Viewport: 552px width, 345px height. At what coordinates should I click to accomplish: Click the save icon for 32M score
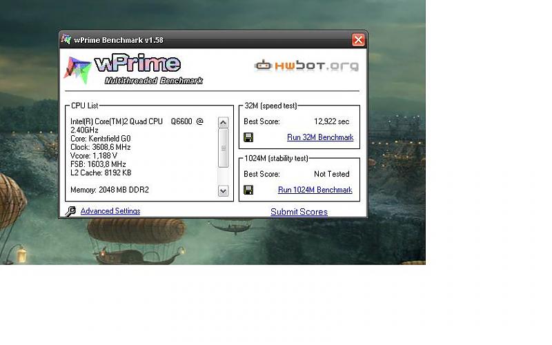248,137
